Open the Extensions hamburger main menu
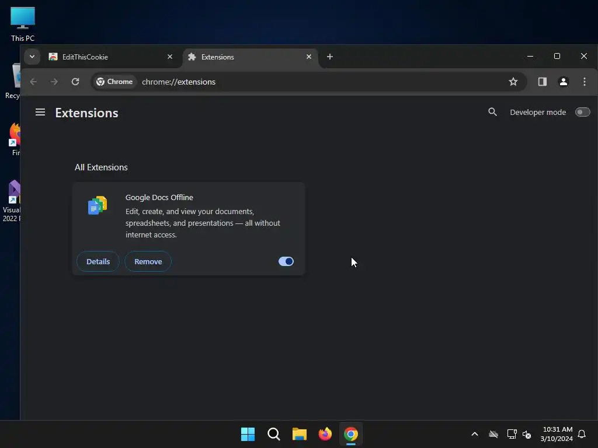 [40, 113]
